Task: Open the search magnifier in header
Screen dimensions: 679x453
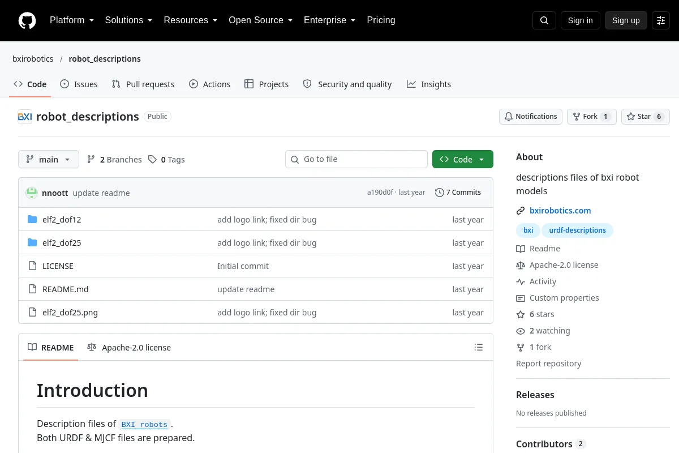Action: [544, 20]
